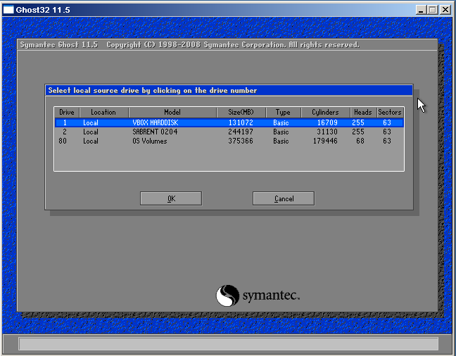This screenshot has height=356, width=456.
Task: Click the Sectors column header
Action: tap(390, 113)
